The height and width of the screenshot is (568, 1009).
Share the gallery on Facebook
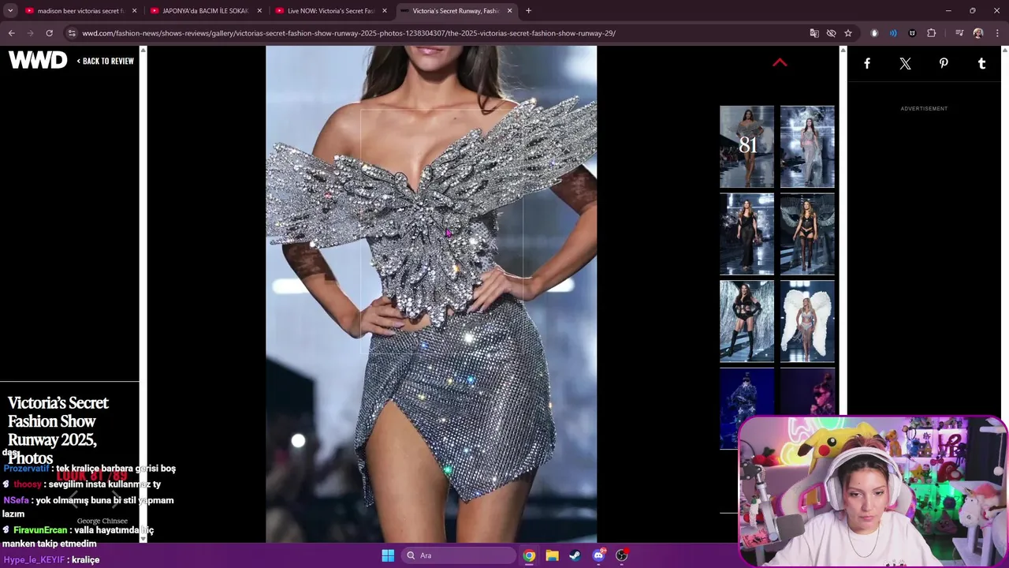[867, 64]
